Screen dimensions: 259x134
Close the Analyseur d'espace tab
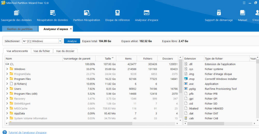tap(71, 29)
